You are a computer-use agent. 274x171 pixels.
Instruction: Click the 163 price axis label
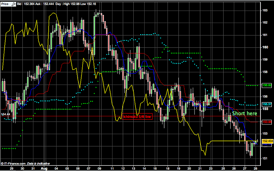(265, 11)
